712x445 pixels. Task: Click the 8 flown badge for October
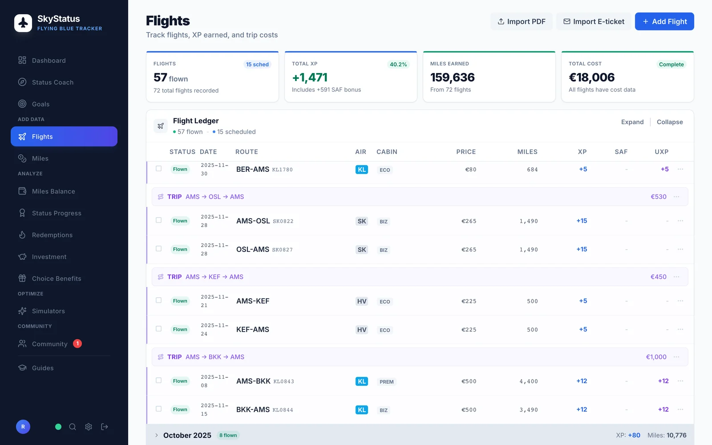228,435
